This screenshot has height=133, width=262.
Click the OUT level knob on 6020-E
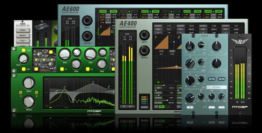point(216,63)
